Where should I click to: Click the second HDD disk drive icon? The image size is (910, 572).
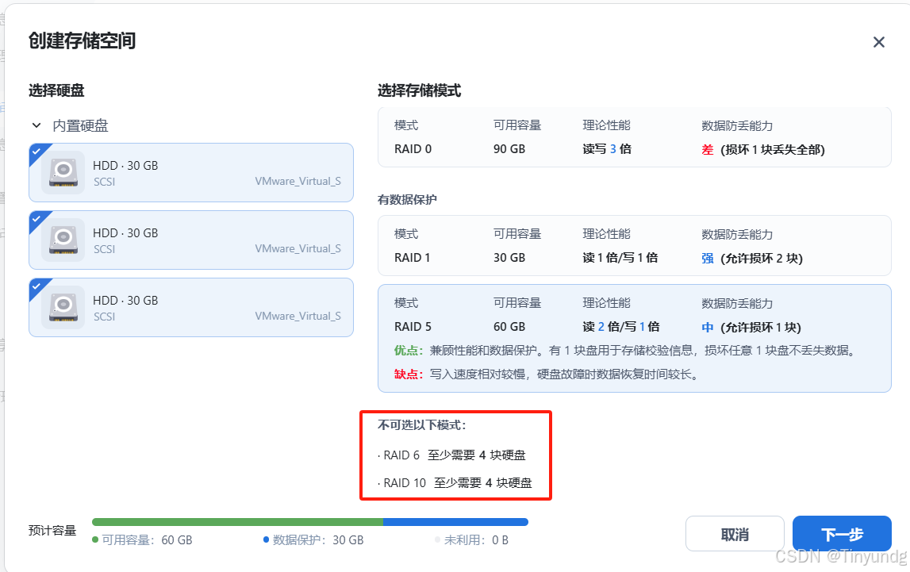click(63, 240)
